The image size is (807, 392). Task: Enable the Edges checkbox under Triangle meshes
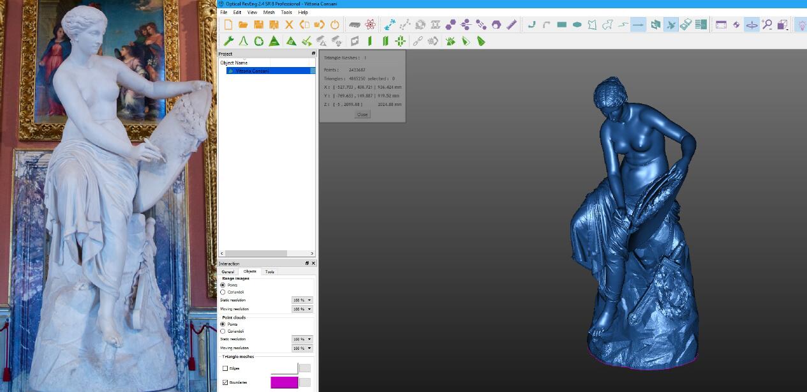[225, 368]
